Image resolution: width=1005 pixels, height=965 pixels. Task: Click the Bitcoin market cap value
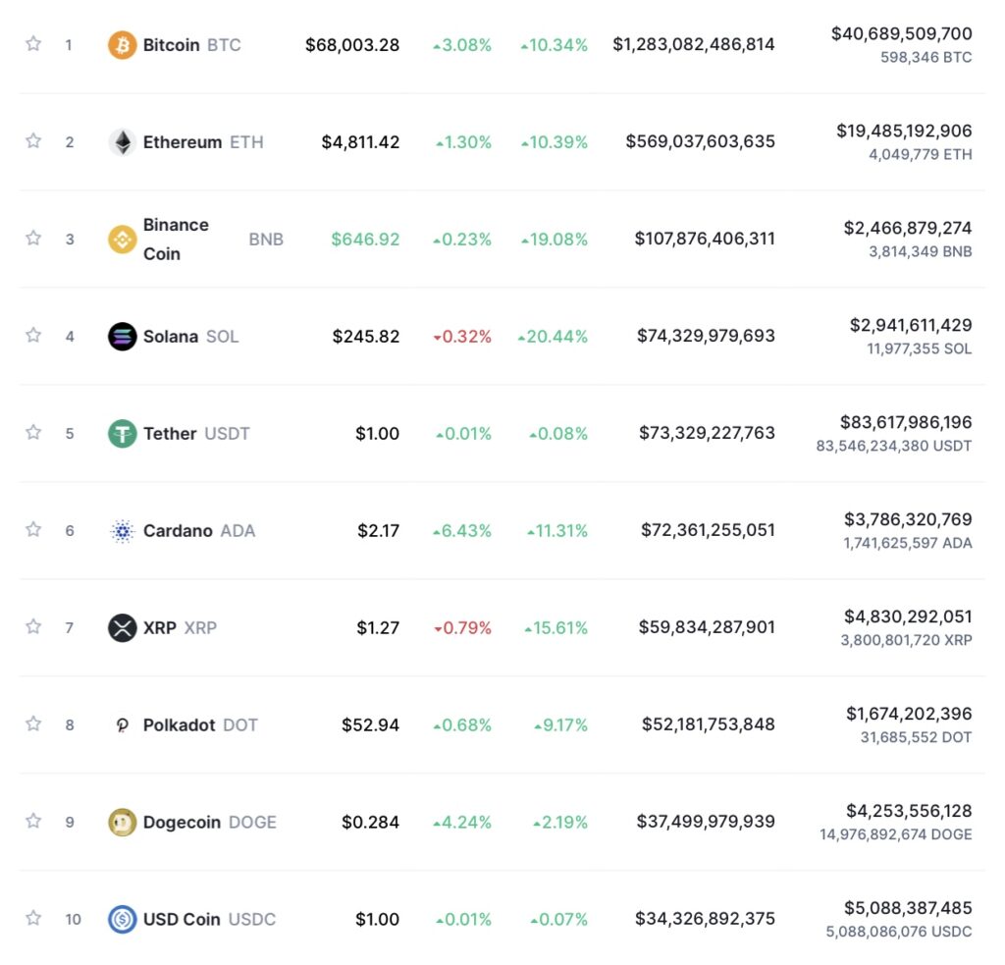[x=694, y=44]
